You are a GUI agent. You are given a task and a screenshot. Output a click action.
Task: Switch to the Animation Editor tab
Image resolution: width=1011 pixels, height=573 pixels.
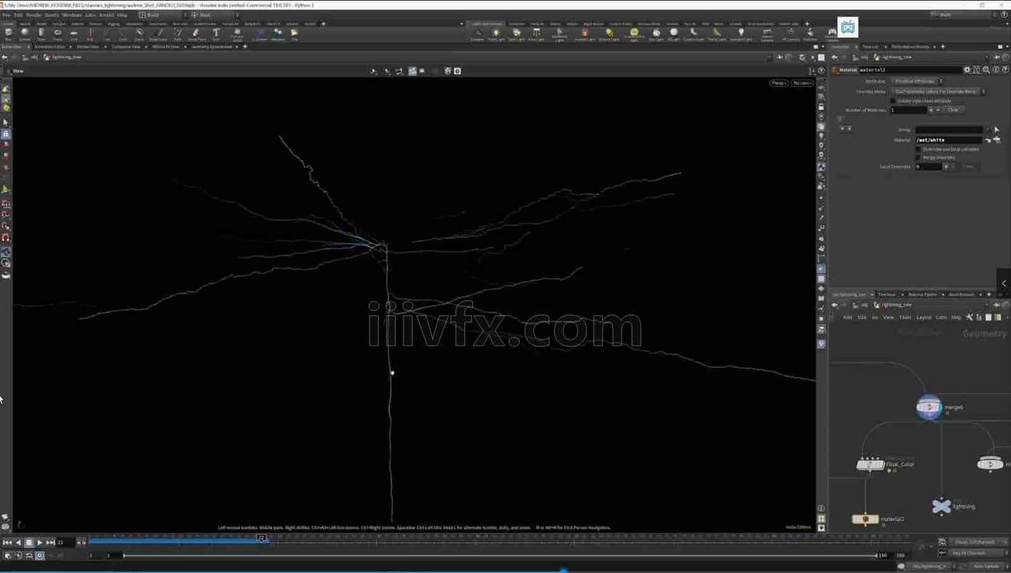[50, 46]
